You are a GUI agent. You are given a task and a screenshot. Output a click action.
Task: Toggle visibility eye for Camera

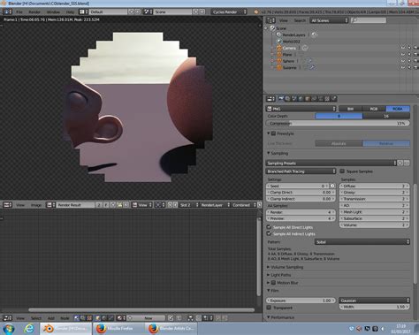click(x=403, y=48)
